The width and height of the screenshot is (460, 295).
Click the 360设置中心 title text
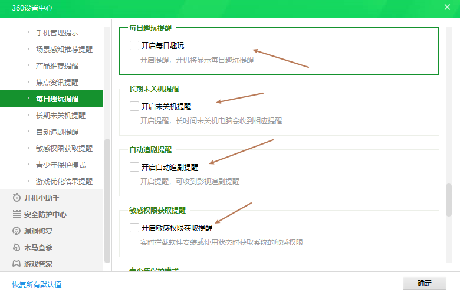(32, 8)
